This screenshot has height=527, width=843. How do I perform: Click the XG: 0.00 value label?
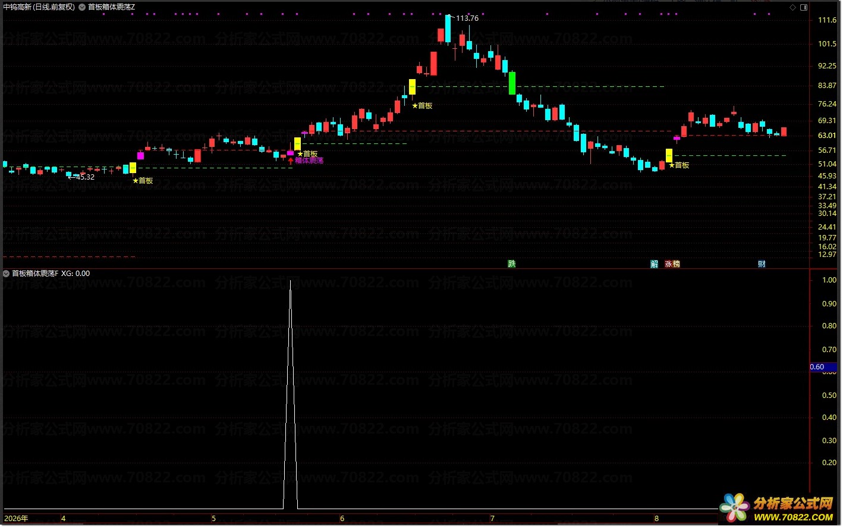click(76, 274)
